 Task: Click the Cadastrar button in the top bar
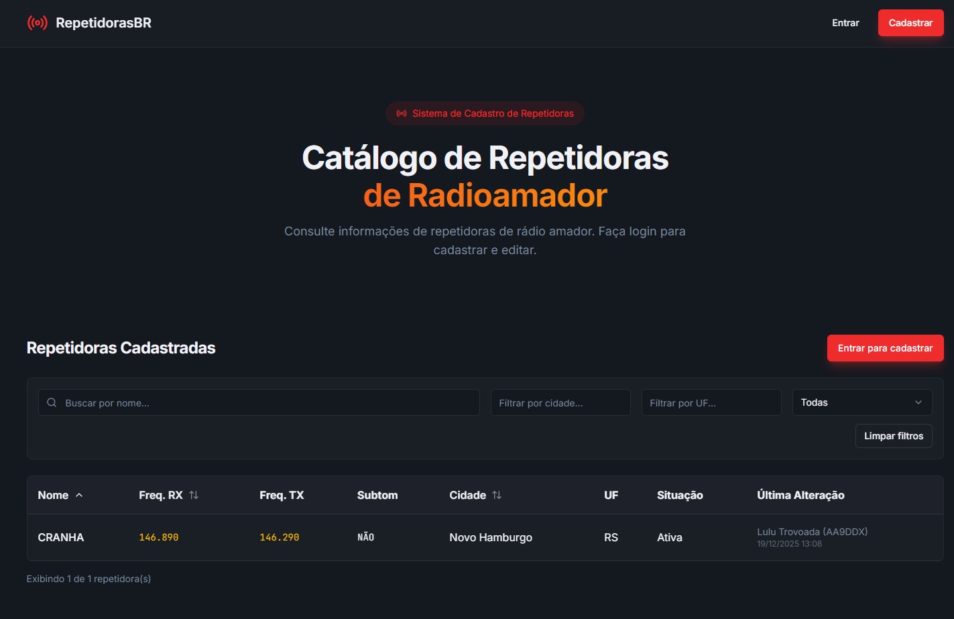tap(910, 22)
